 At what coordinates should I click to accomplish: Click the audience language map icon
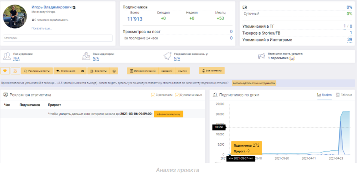86,56
